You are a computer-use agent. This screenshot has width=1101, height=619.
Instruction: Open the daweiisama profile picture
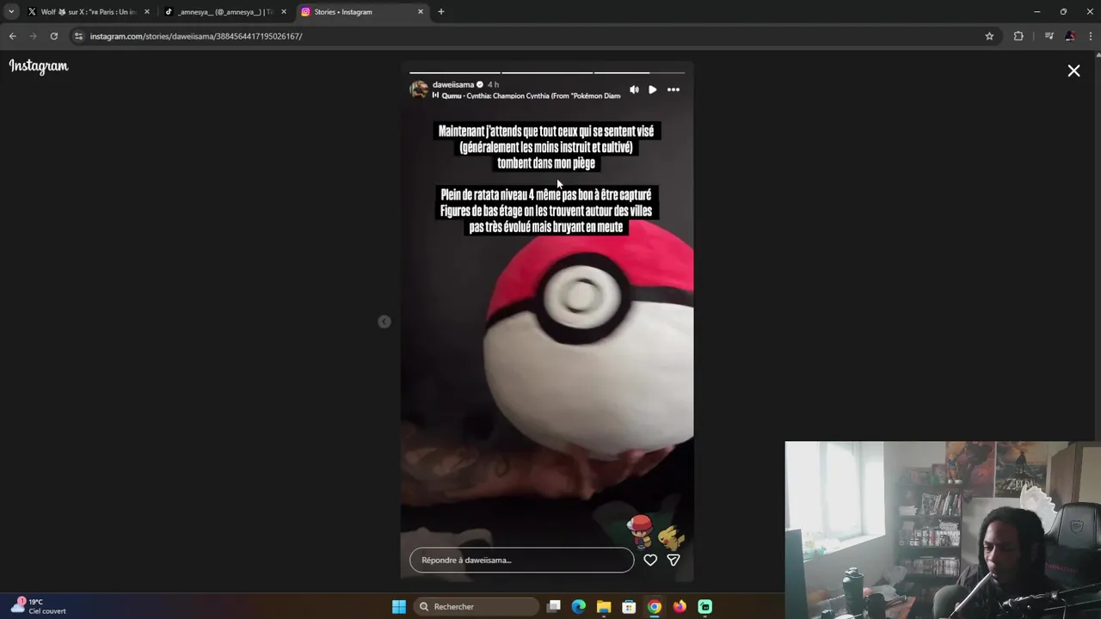point(419,89)
